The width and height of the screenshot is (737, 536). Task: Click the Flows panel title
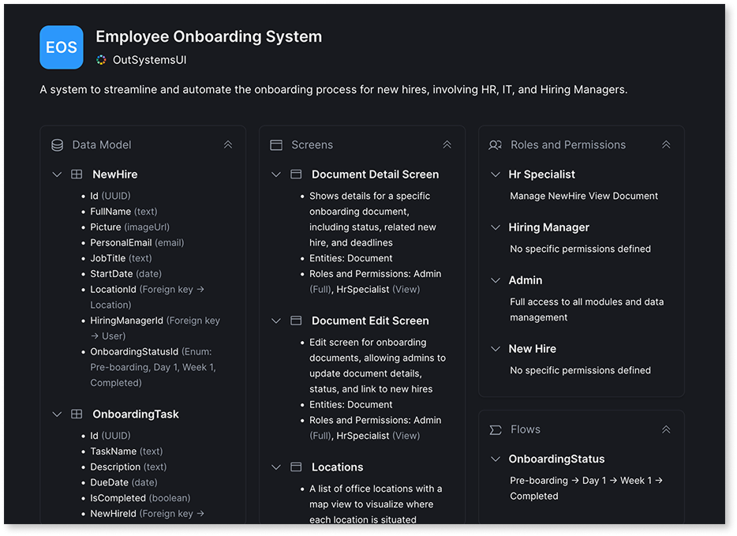point(526,429)
